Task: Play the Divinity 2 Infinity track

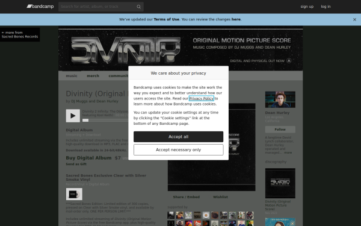Action: (73, 116)
